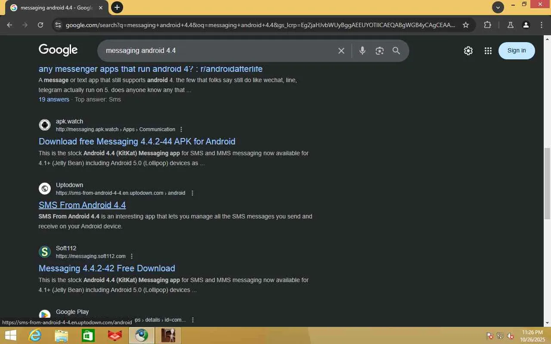Go back to the previous page
The image size is (551, 344).
pyautogui.click(x=9, y=25)
